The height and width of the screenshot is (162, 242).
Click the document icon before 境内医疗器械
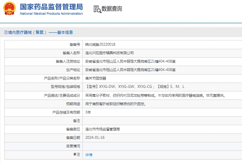[x=6, y=32]
